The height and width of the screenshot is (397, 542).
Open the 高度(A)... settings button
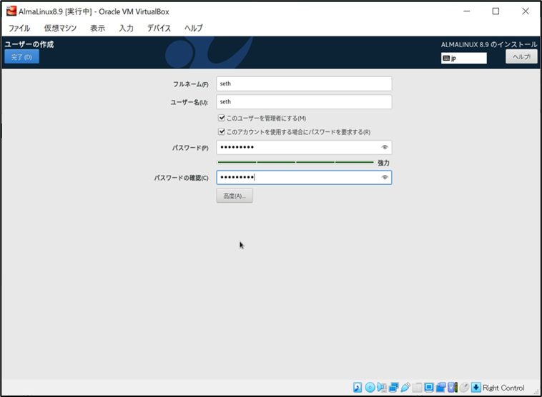pyautogui.click(x=235, y=196)
